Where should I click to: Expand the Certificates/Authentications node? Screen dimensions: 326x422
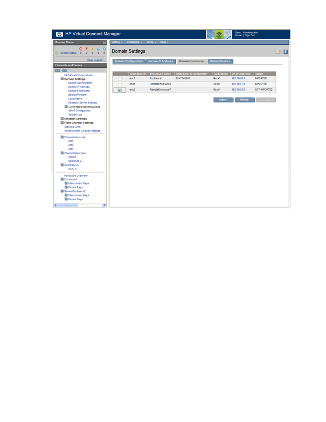(66, 107)
